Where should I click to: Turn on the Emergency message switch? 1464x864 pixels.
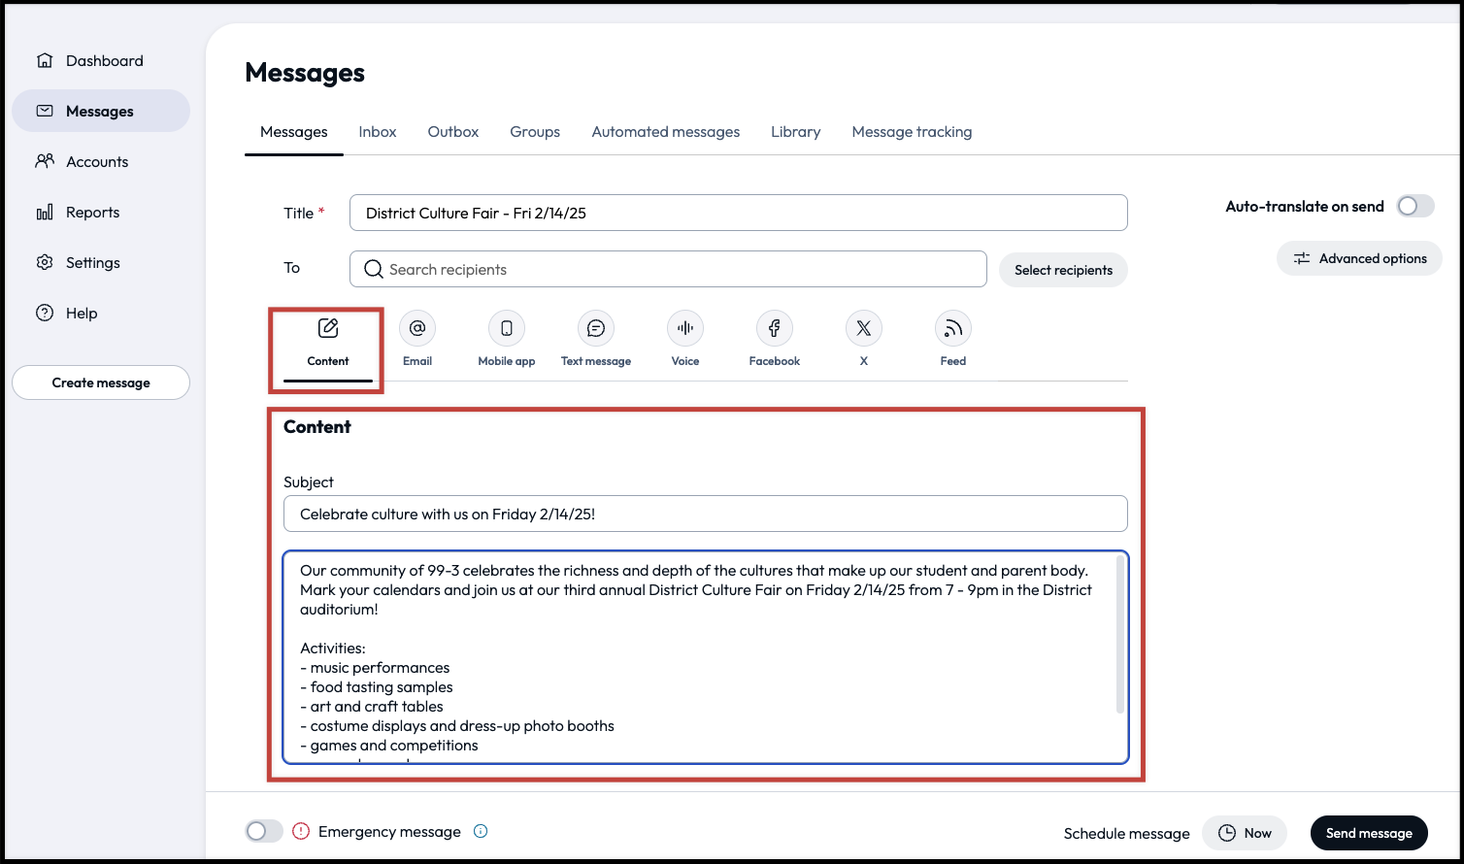click(263, 831)
